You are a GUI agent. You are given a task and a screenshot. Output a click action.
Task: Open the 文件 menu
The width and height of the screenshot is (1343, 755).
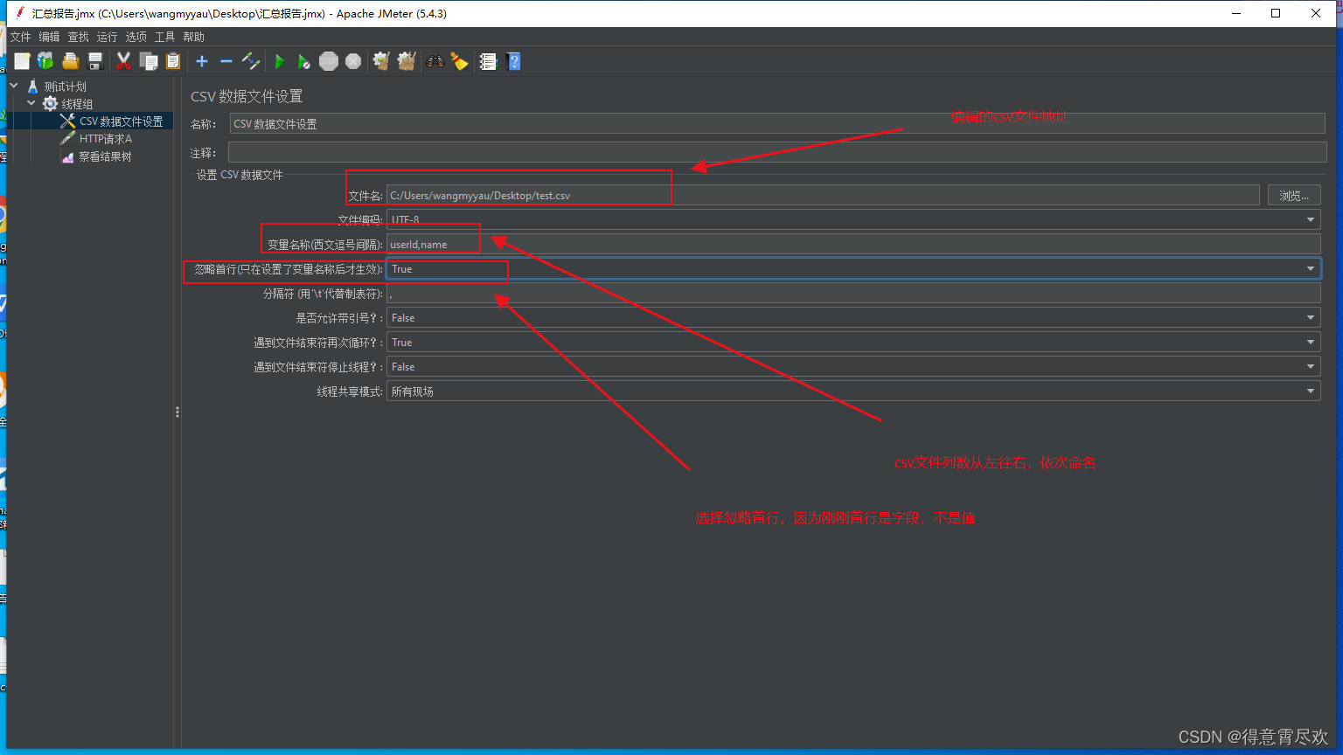point(20,37)
